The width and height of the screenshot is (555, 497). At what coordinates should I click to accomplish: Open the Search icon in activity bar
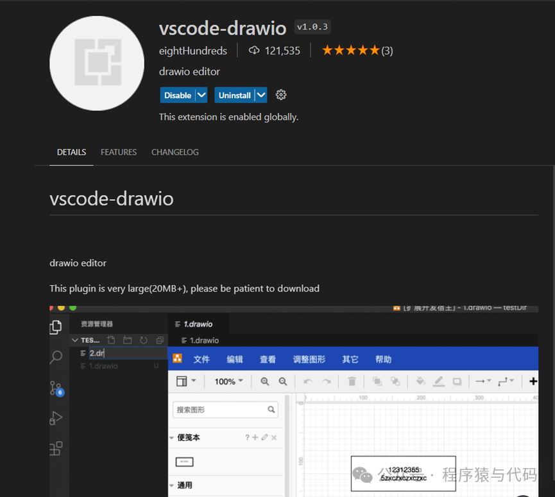[x=56, y=357]
